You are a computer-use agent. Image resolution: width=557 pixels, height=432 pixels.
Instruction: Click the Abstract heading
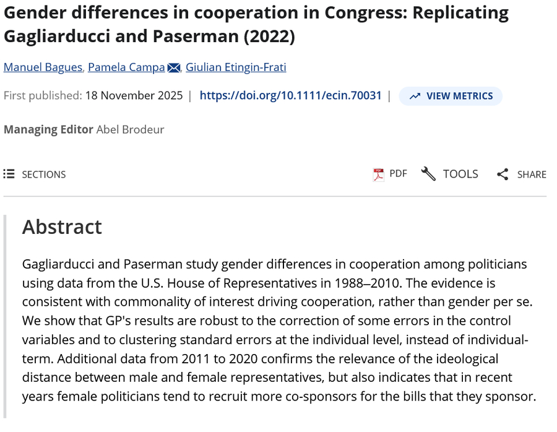62,227
